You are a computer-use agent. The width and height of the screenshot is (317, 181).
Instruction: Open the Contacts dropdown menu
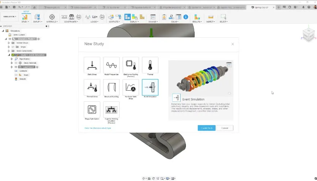pyautogui.click(x=114, y=22)
